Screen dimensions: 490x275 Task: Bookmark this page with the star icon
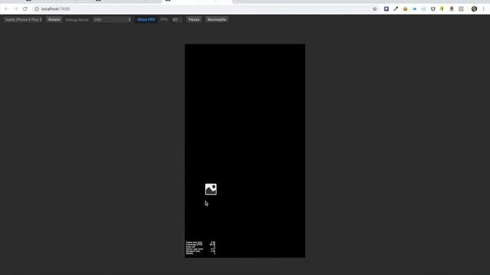374,9
